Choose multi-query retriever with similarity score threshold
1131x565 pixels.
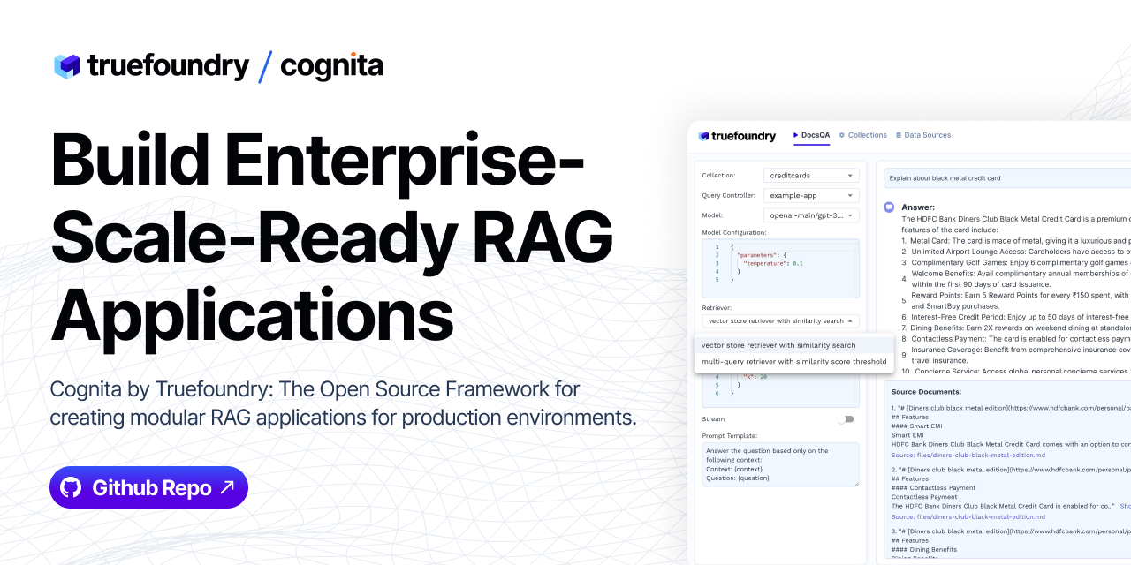click(x=793, y=361)
